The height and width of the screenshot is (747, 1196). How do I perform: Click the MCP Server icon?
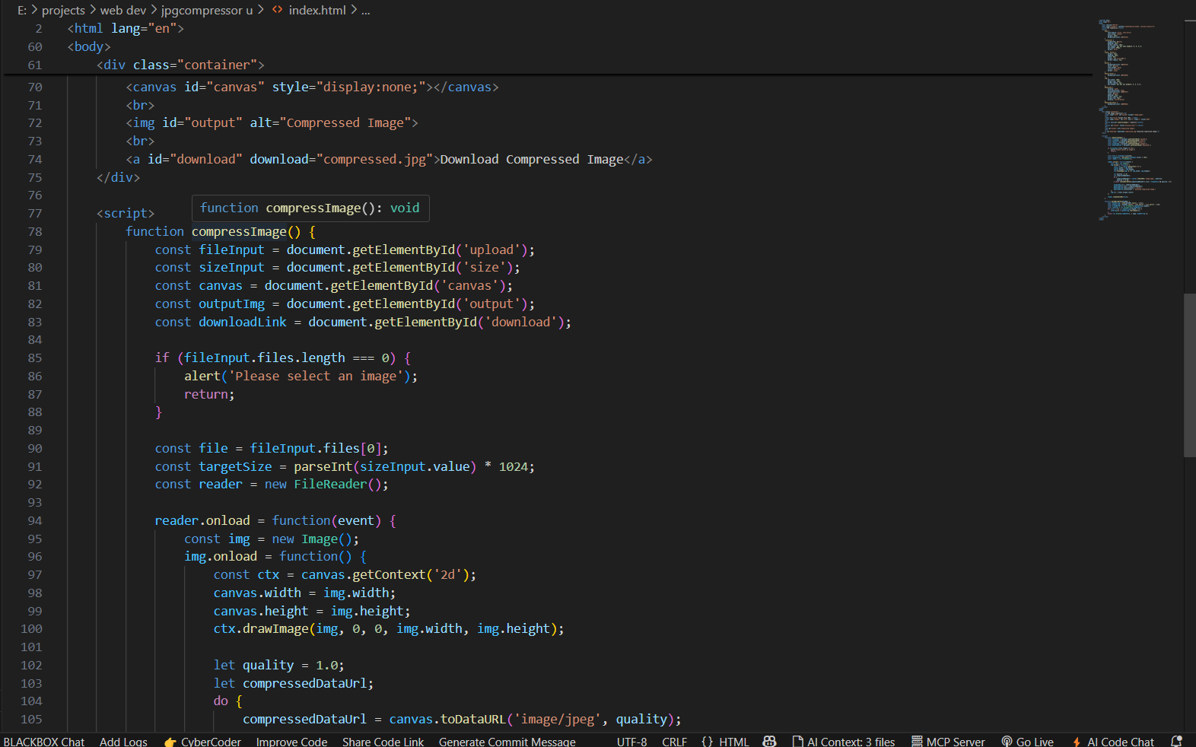click(917, 741)
